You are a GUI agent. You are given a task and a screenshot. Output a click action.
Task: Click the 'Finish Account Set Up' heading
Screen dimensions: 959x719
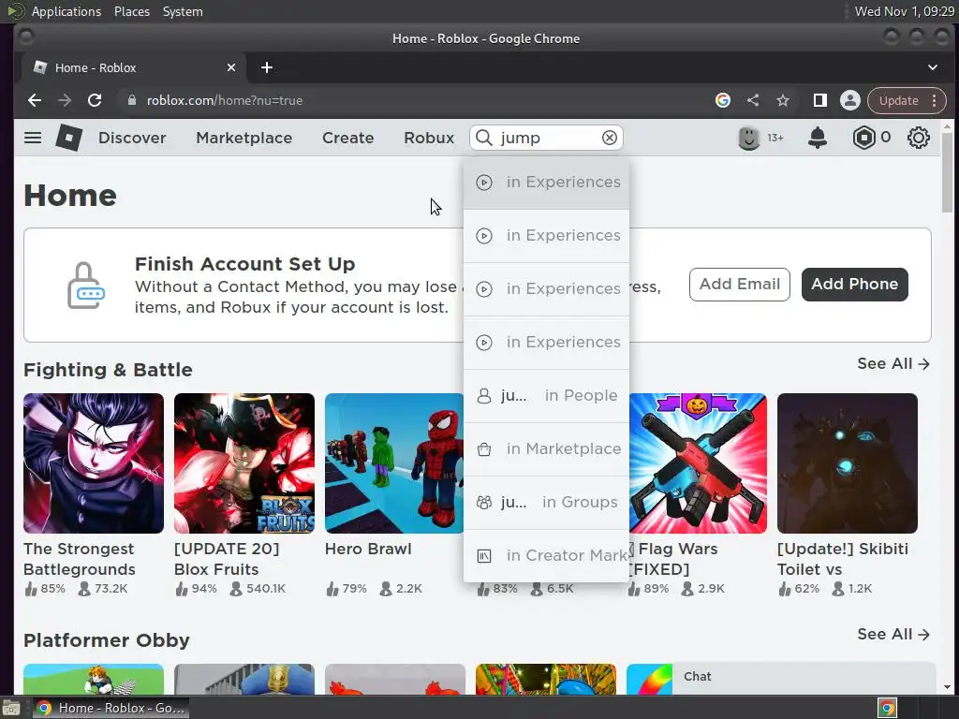coord(244,264)
